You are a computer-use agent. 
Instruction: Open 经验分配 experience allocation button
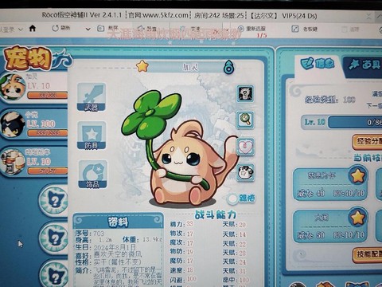368,142
